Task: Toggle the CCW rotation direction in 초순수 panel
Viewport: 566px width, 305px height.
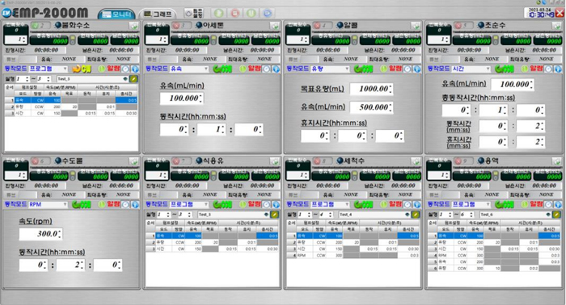Action: click(x=505, y=69)
